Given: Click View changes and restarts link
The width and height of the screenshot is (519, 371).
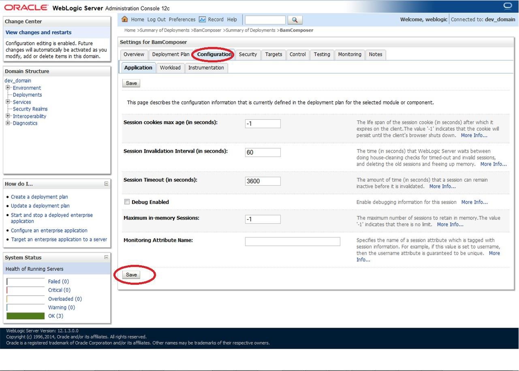Looking at the screenshot, I should [x=38, y=32].
